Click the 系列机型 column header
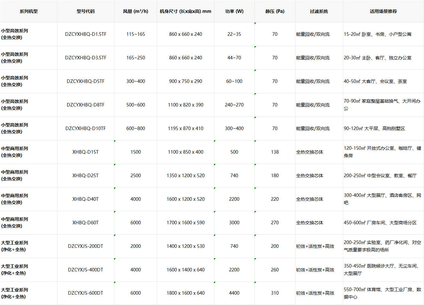424x305 pixels. point(29,11)
